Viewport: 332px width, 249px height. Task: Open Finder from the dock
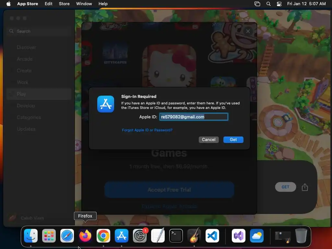pos(31,236)
